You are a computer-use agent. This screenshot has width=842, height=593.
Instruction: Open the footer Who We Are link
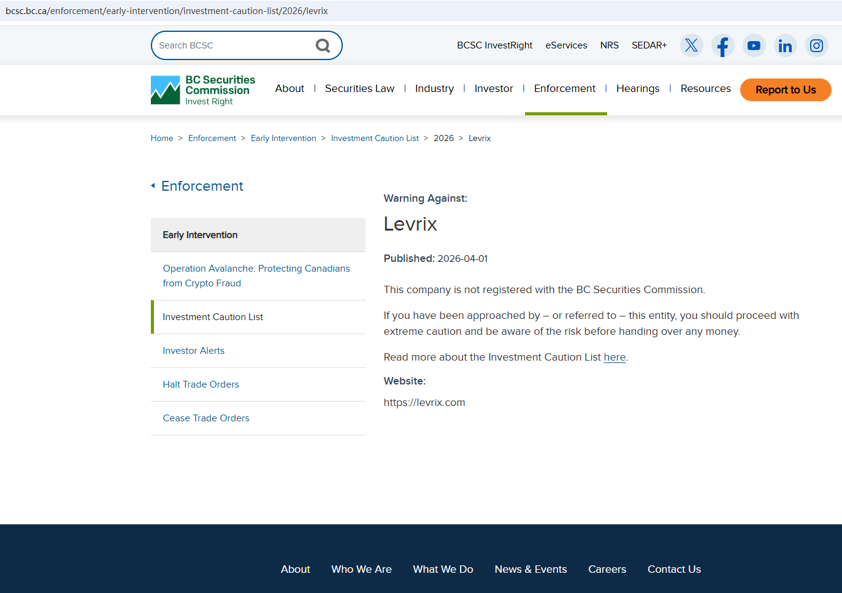point(362,569)
